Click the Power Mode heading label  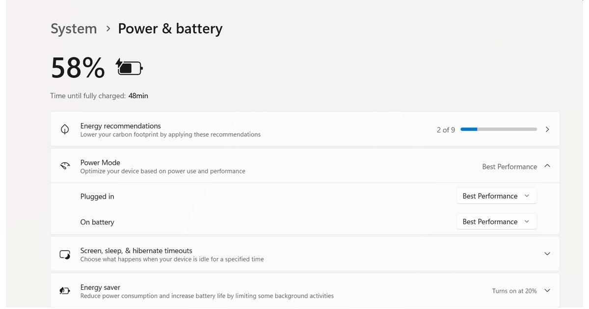click(100, 162)
